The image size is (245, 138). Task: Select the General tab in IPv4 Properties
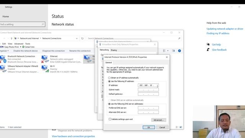tap(108, 62)
